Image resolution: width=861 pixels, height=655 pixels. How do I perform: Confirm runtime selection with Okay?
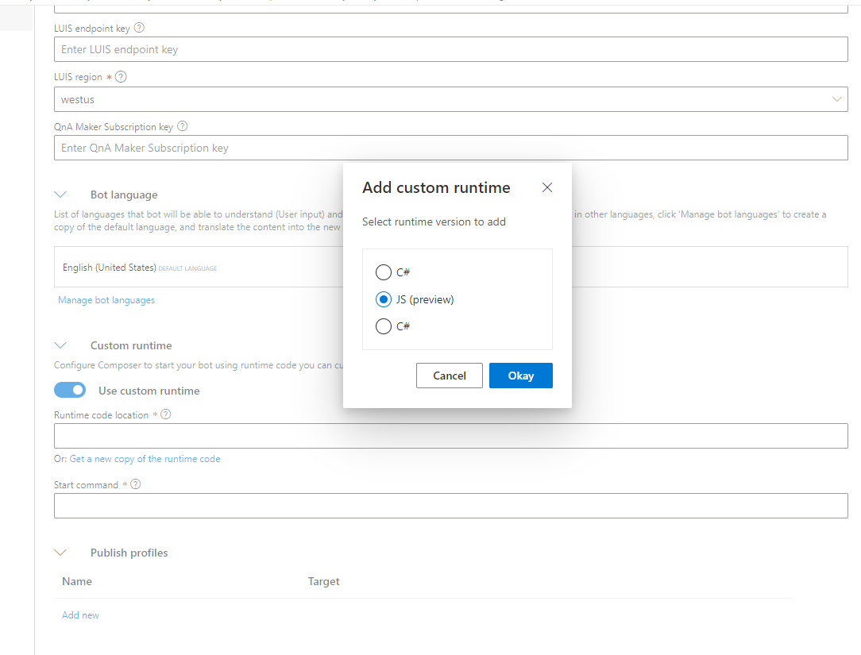tap(520, 375)
